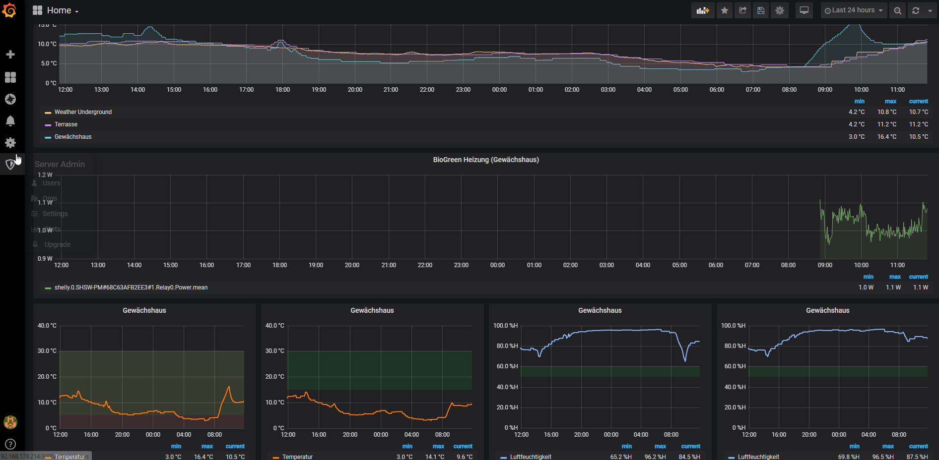Screen dimensions: 939x460
Task: Open the Dashboards grid icon in sidebar
Action: coord(10,77)
